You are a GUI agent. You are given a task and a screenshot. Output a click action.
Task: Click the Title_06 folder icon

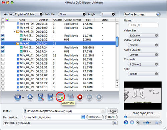click(x=18, y=43)
